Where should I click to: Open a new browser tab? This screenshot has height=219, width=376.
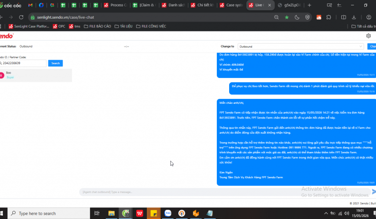coord(309,5)
